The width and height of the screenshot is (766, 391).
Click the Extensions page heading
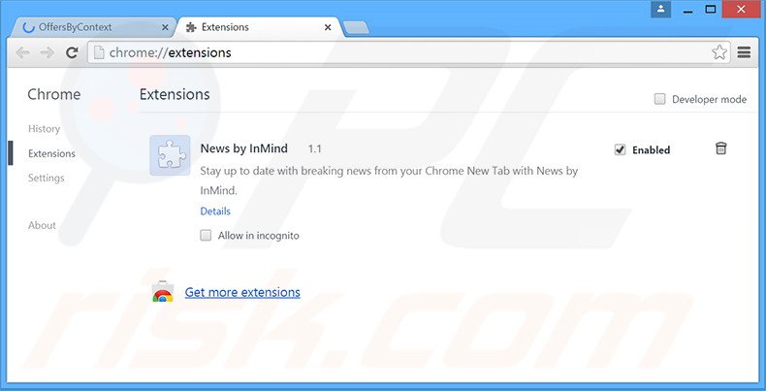pos(175,94)
